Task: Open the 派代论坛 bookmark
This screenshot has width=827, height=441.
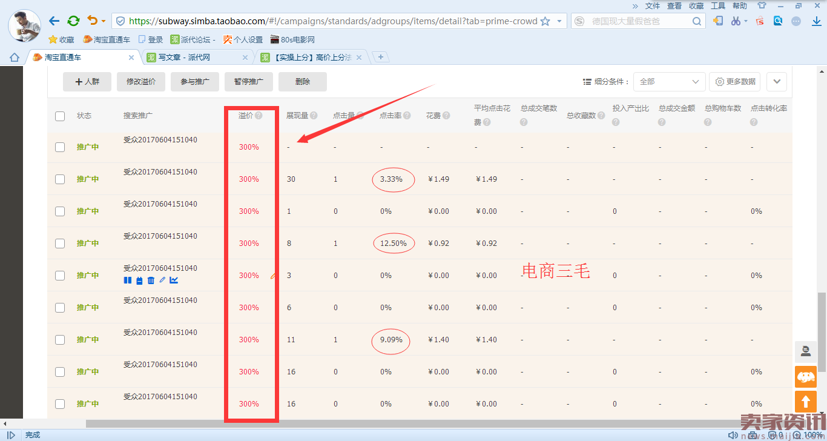Action: tap(193, 39)
